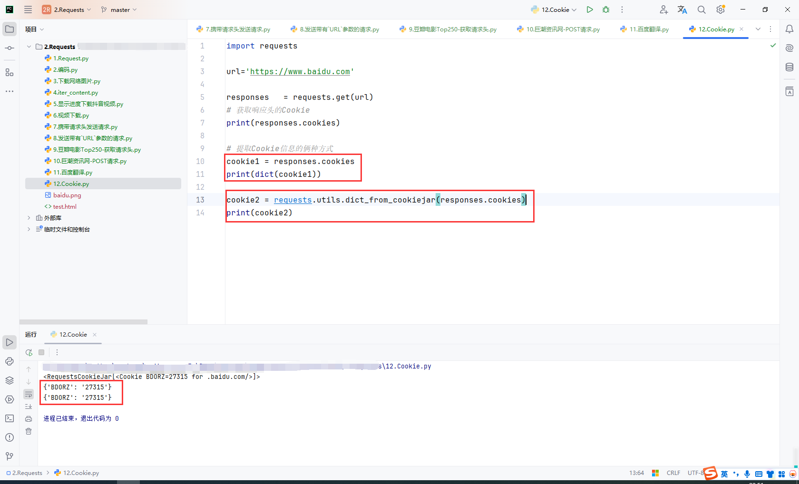This screenshot has height=484, width=799.
Task: Open the Run tool window
Action: (x=10, y=342)
